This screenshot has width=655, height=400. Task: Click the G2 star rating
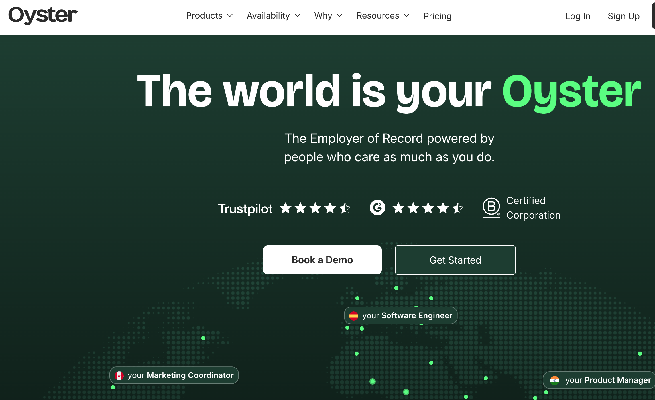tap(428, 208)
